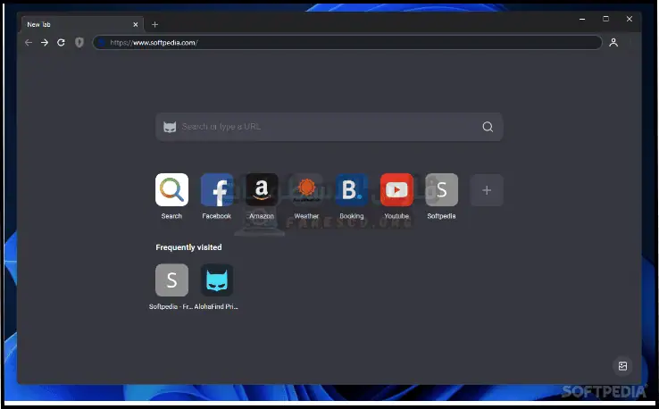Image resolution: width=659 pixels, height=409 pixels.
Task: Focus the address bar showing softpedia.com
Action: 348,42
